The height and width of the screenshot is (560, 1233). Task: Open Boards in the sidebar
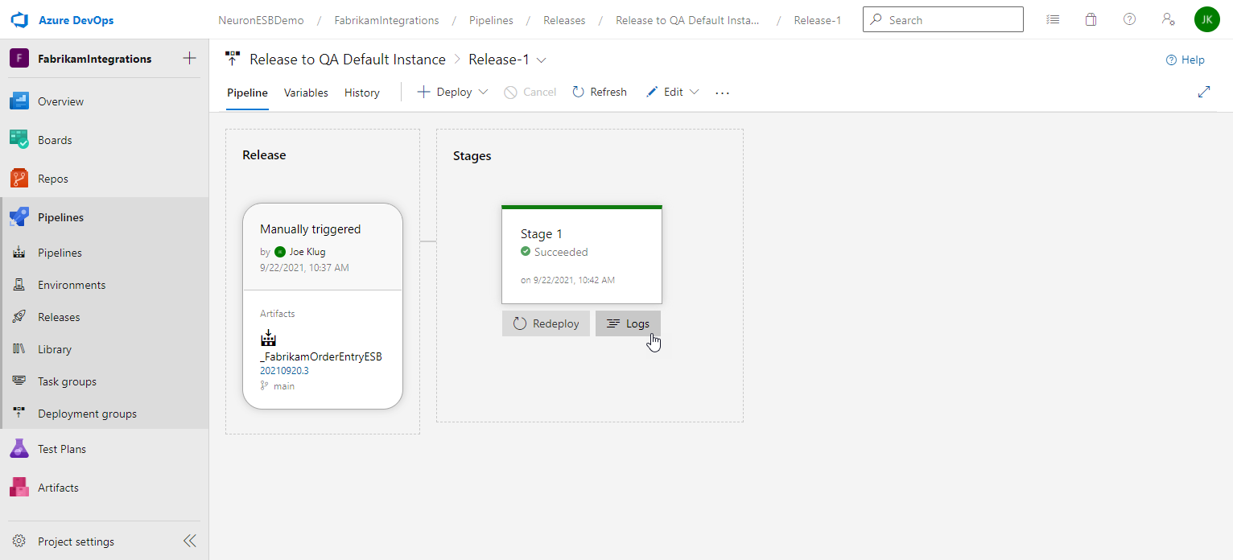[105, 140]
